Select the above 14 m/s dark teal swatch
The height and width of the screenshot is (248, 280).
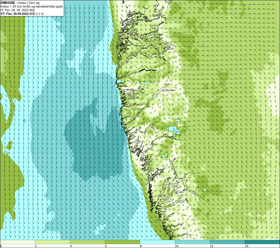[x=262, y=242]
